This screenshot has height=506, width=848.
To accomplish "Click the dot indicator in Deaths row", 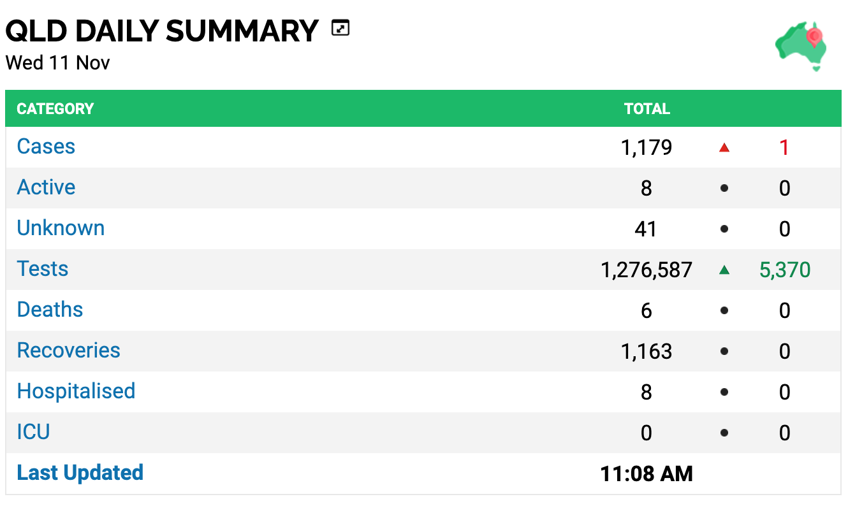I will (x=724, y=311).
